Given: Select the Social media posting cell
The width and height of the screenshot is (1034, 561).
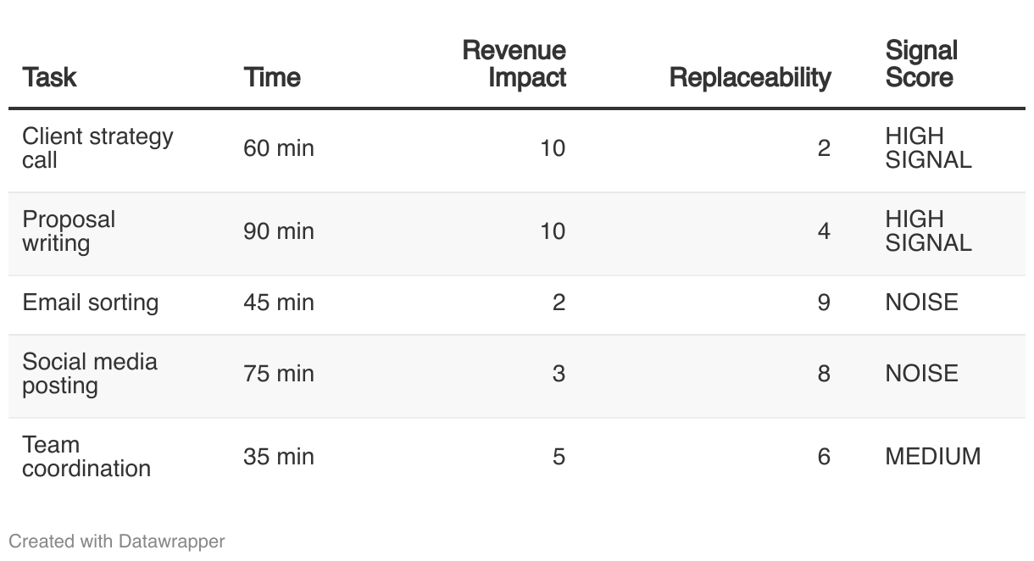Looking at the screenshot, I should click(x=90, y=374).
